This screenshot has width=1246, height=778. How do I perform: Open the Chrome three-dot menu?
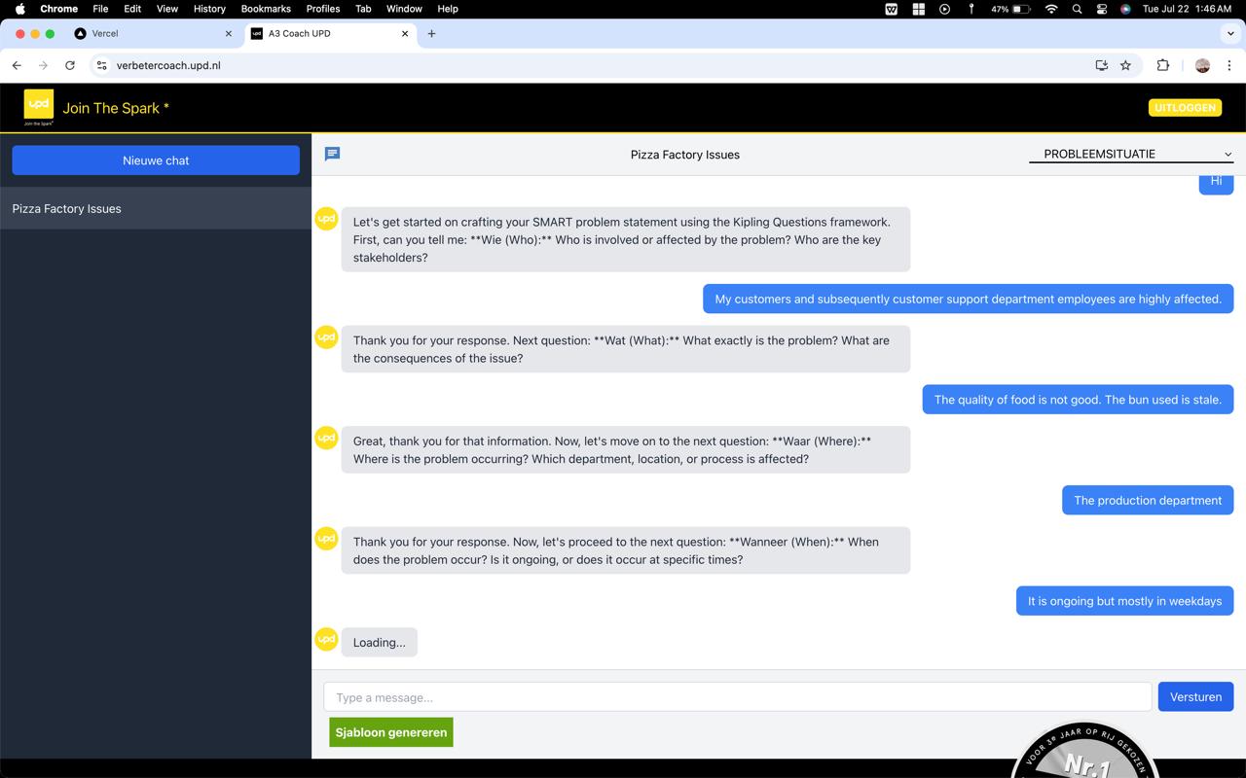tap(1229, 65)
